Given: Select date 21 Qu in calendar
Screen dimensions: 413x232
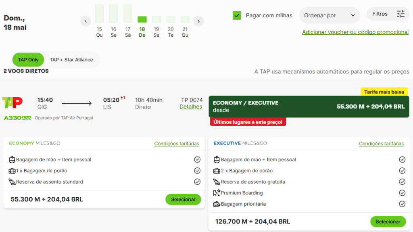Looking at the screenshot, I should 185,27.
